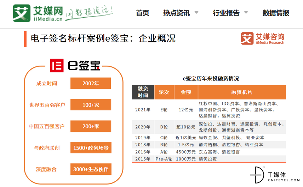
Task: Click the 中国五百强客户 label
Action: (46, 126)
